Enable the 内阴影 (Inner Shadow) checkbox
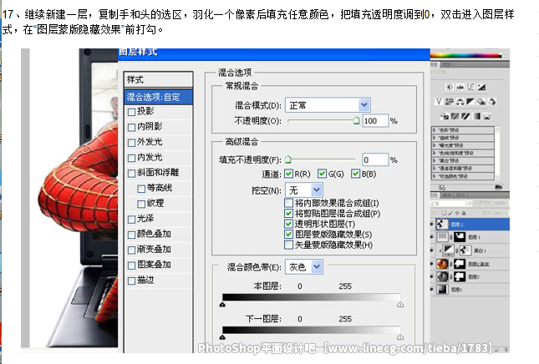This screenshot has width=539, height=364. (131, 128)
